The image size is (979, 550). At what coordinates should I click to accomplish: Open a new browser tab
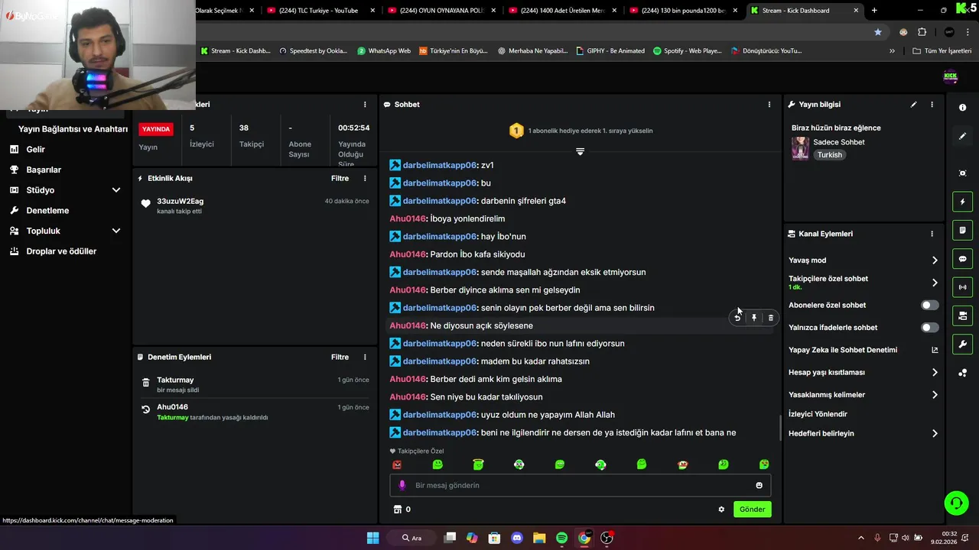(874, 11)
